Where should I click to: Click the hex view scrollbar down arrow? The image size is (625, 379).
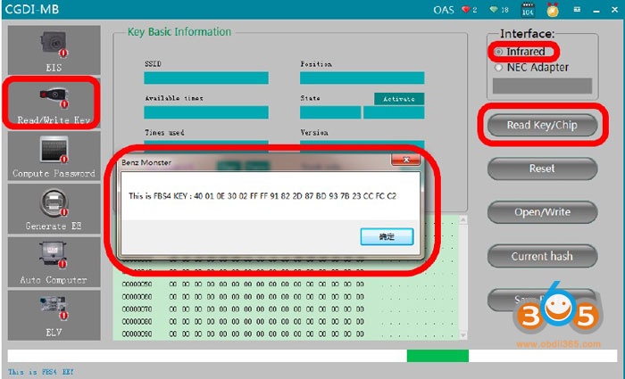click(x=462, y=335)
